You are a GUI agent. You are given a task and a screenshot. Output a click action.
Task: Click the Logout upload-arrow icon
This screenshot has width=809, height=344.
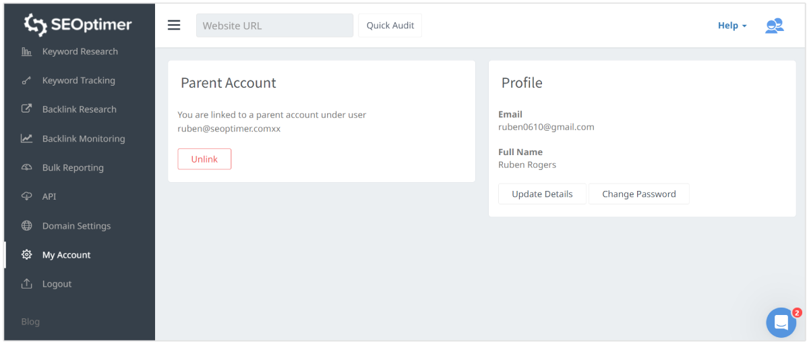pos(27,284)
